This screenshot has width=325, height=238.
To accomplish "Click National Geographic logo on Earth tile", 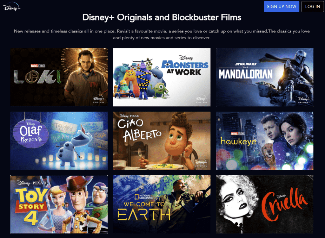I will pos(144,197).
